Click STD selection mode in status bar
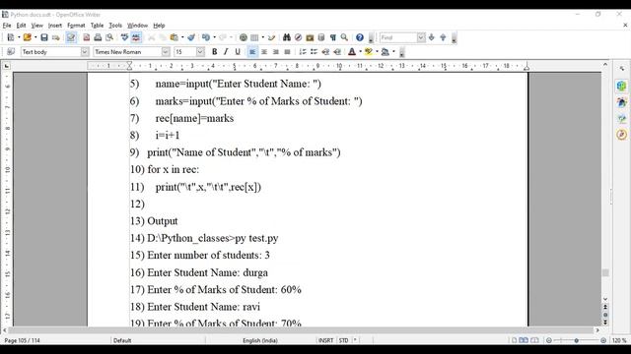Viewport: 631px width, 354px height. pyautogui.click(x=343, y=340)
